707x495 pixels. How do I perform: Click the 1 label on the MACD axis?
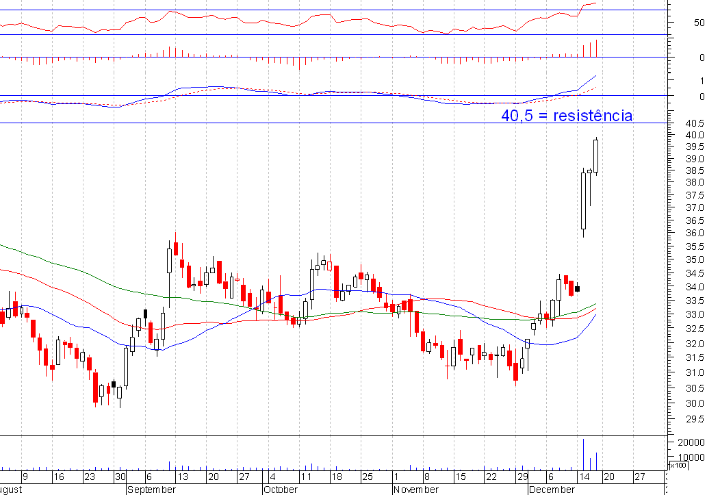pos(702,81)
